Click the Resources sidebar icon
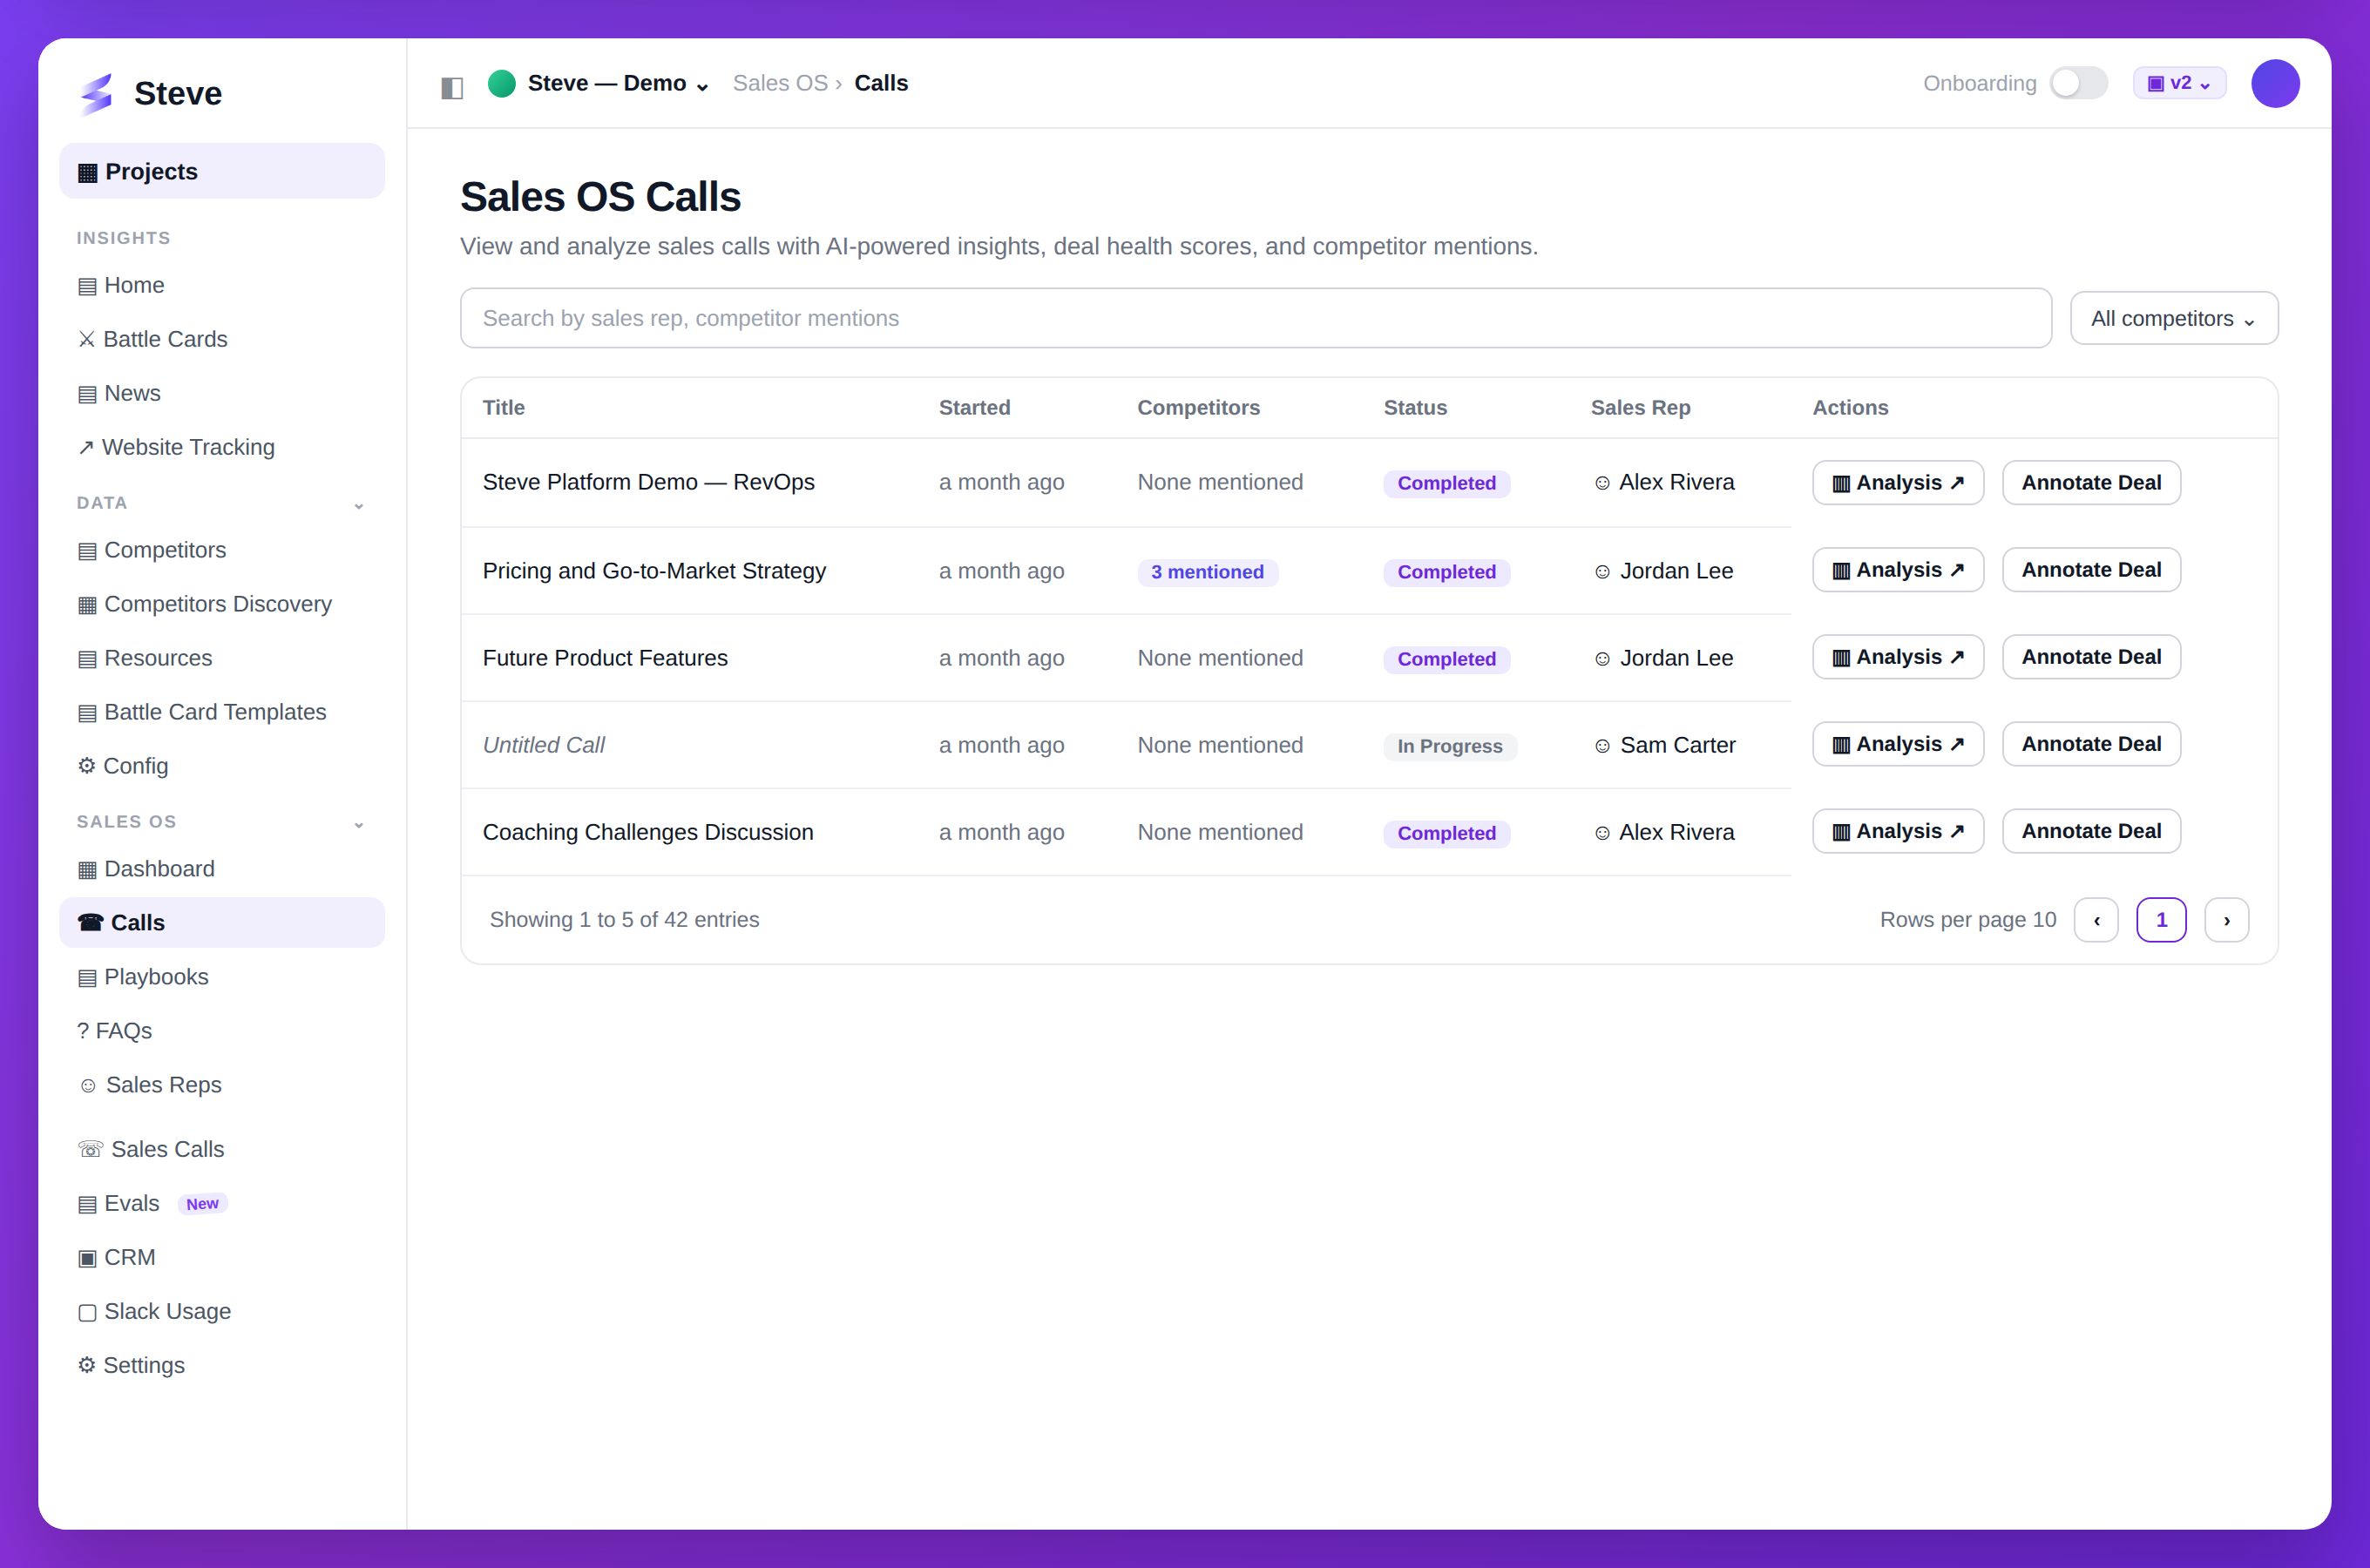 click(x=87, y=659)
